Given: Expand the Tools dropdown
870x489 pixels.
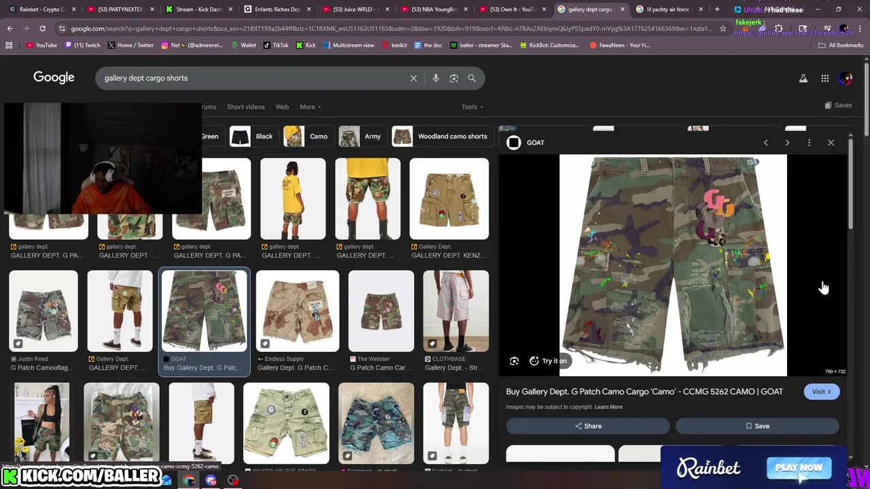Looking at the screenshot, I should (472, 107).
